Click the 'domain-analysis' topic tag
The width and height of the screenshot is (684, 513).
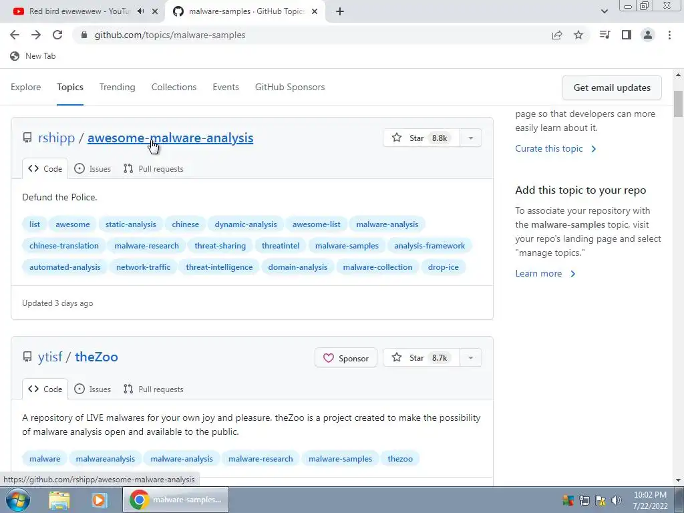point(297,267)
